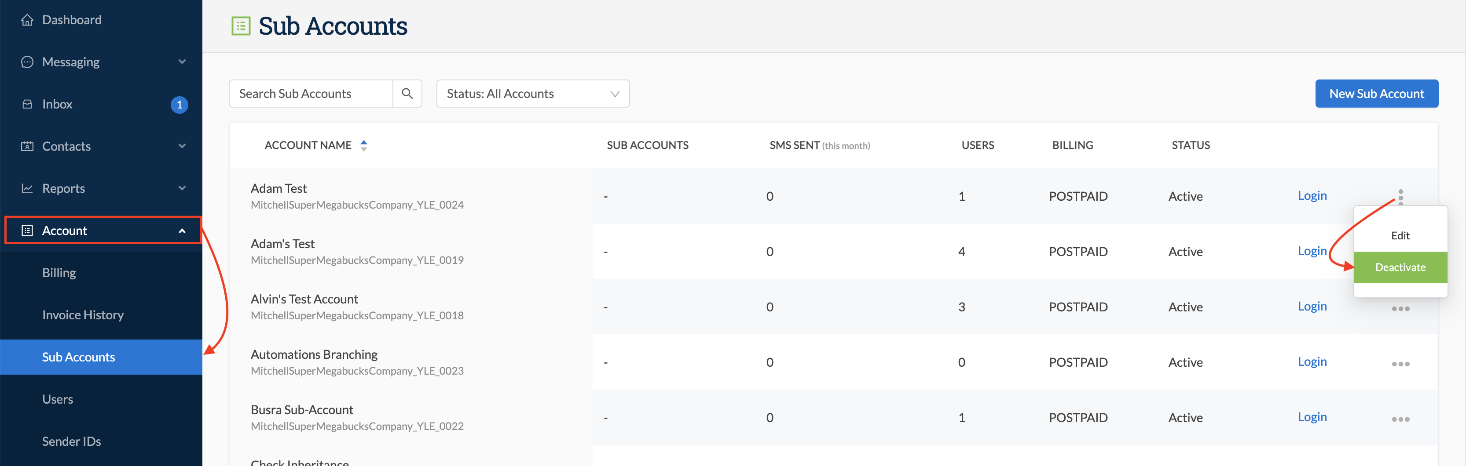1466x466 pixels.
Task: Open Users under Account
Action: [58, 399]
